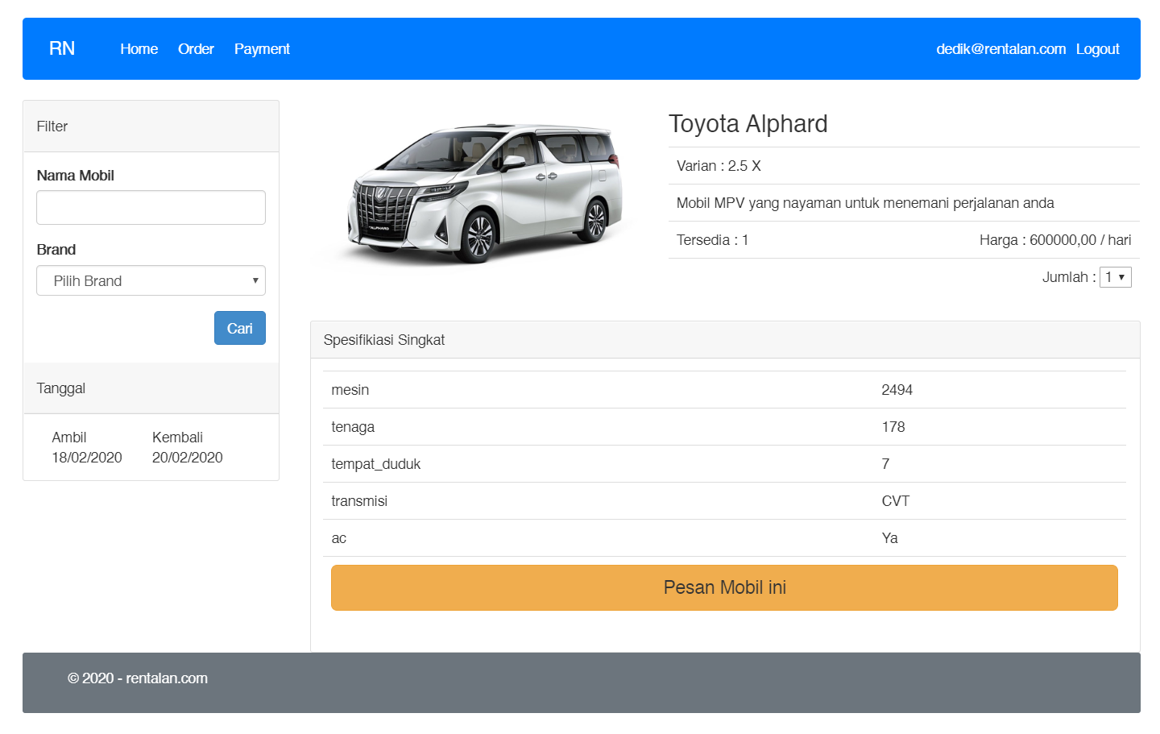Open the Jumlah quantity dropdown
Image resolution: width=1160 pixels, height=734 pixels.
click(x=1115, y=277)
